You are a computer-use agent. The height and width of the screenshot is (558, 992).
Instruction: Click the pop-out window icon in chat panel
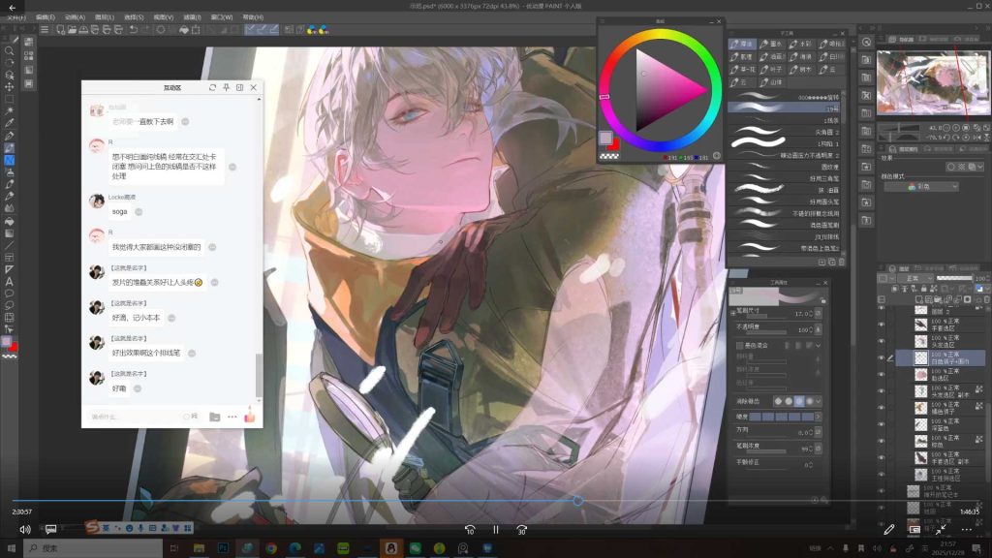(240, 87)
